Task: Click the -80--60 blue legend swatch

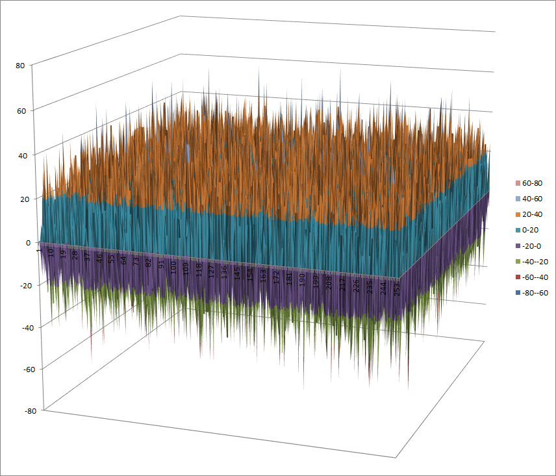Action: coord(518,293)
